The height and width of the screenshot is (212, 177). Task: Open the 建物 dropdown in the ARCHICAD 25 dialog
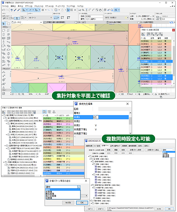pyautogui.click(x=167, y=150)
